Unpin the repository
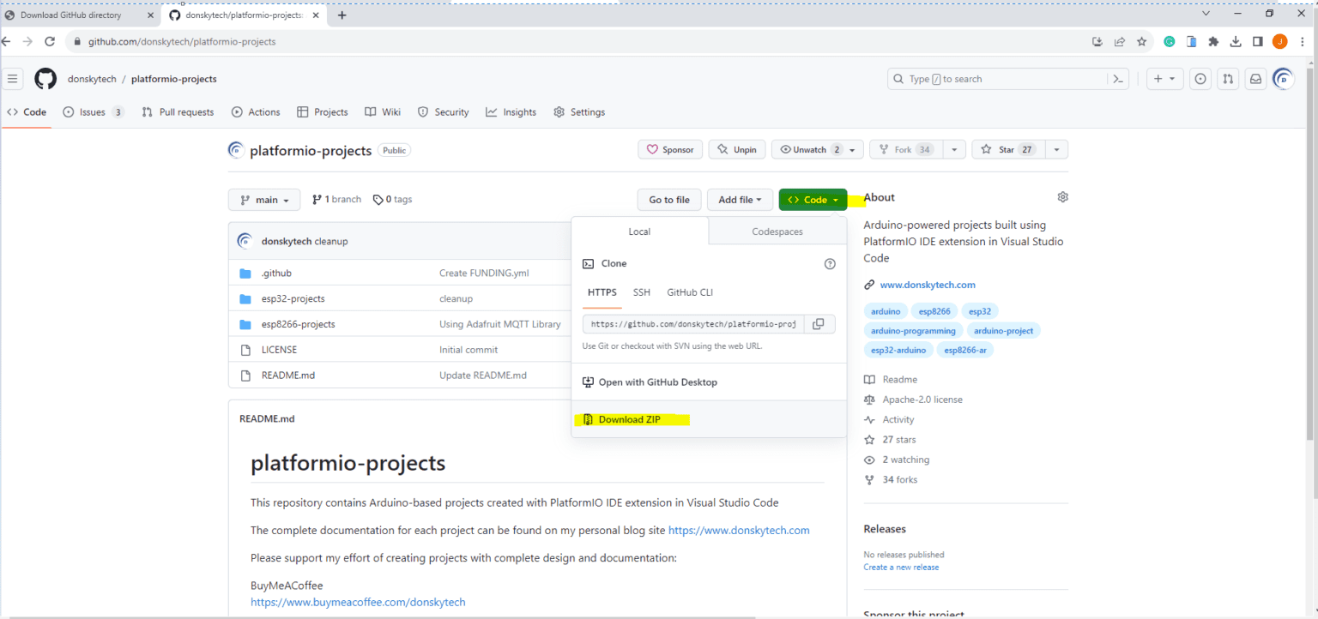The height and width of the screenshot is (619, 1318). [736, 148]
